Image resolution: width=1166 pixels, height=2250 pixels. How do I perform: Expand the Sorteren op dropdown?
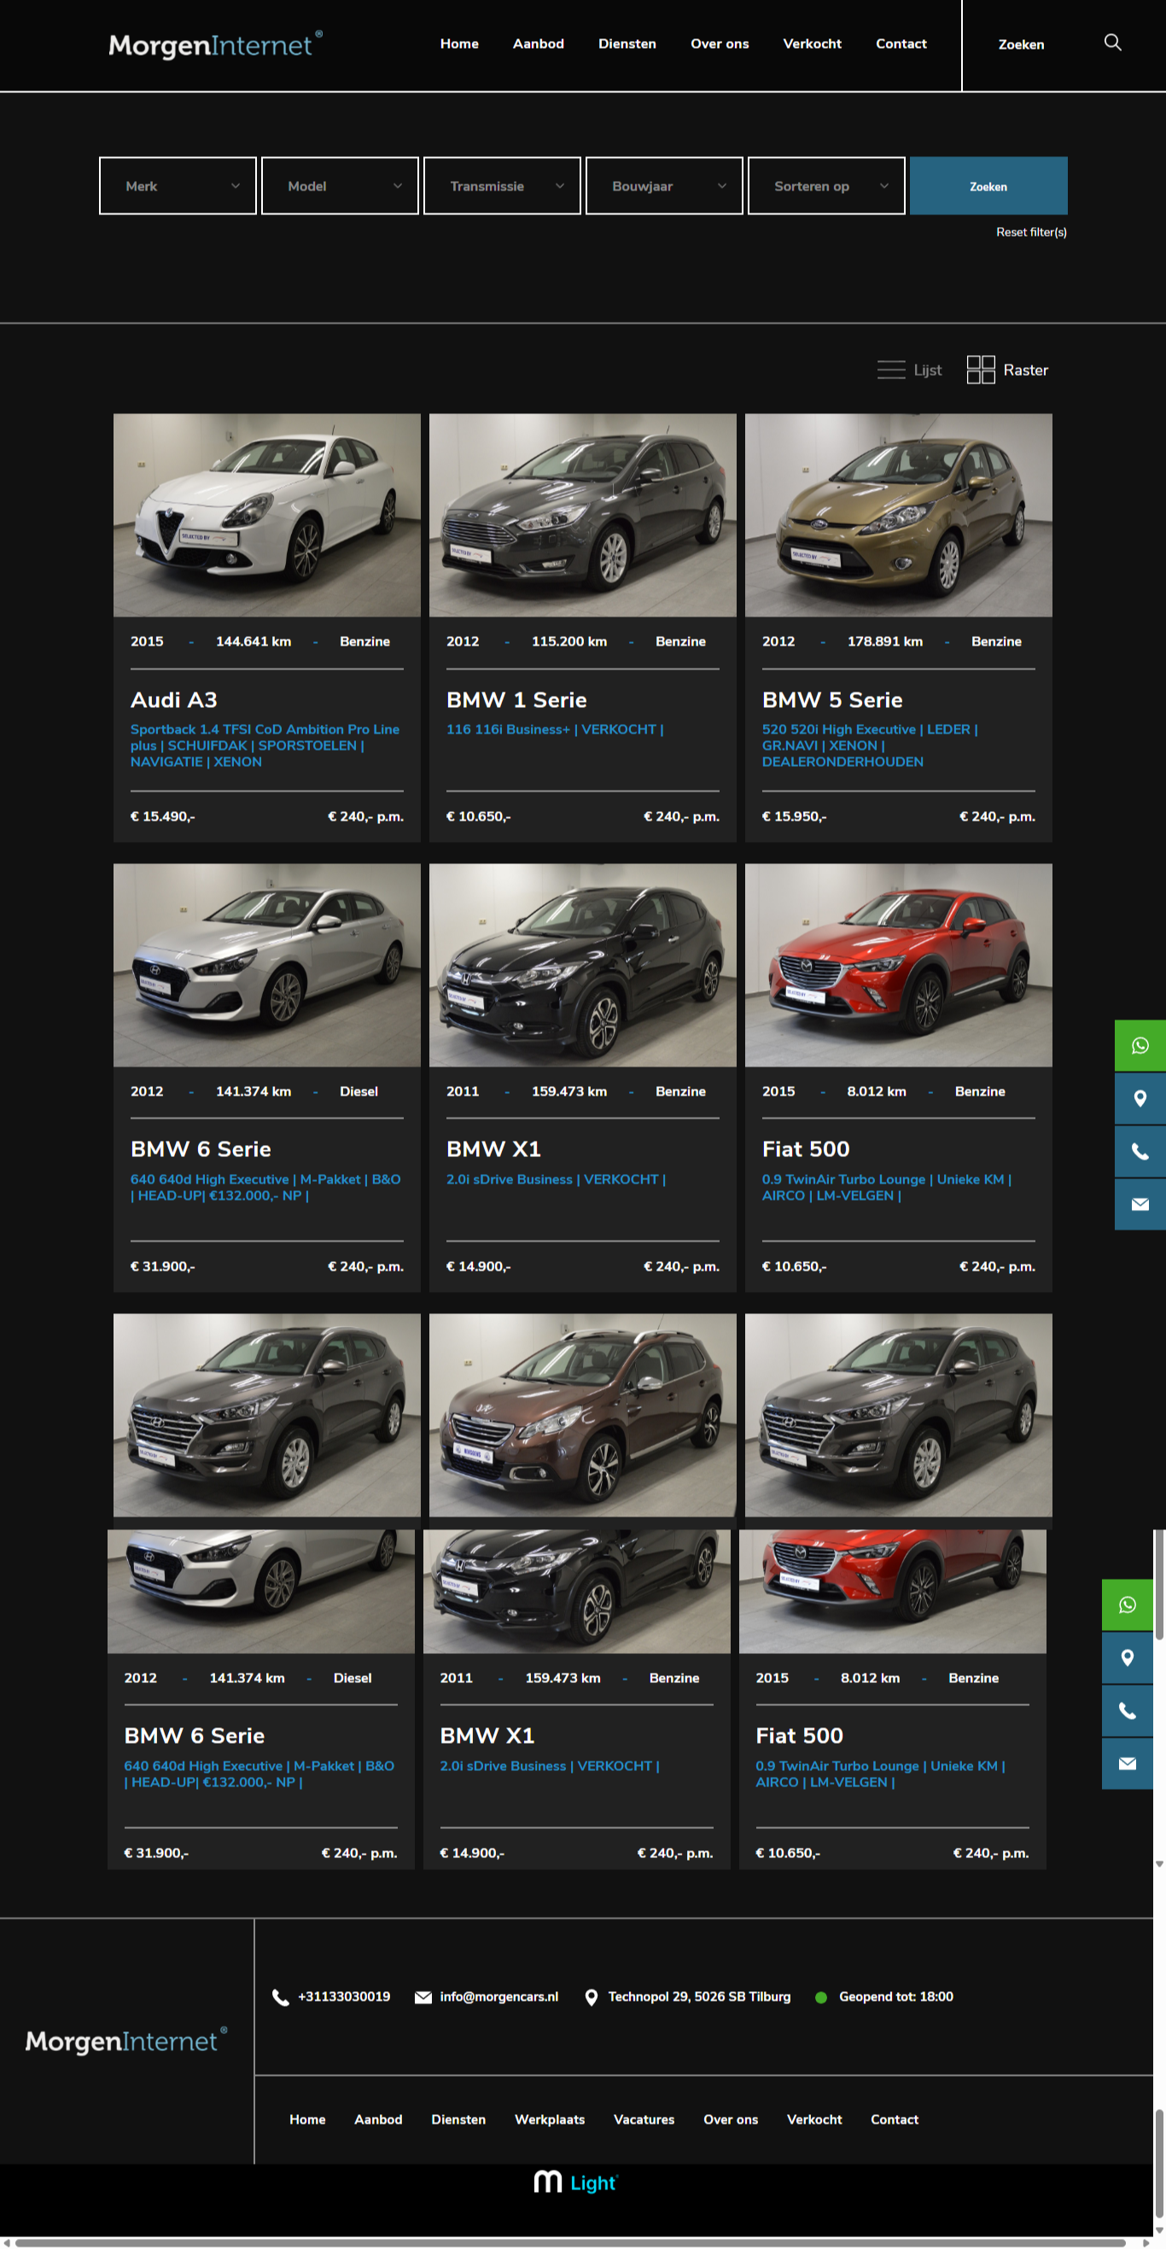point(825,186)
